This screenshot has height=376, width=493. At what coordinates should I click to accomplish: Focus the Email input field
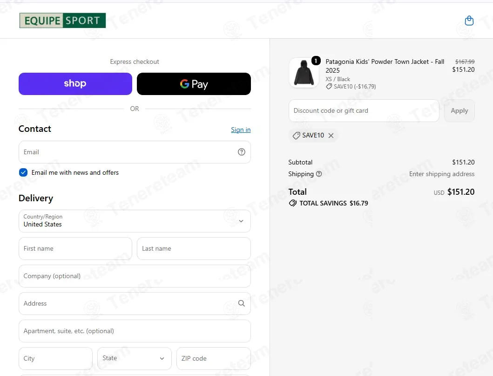click(x=135, y=152)
